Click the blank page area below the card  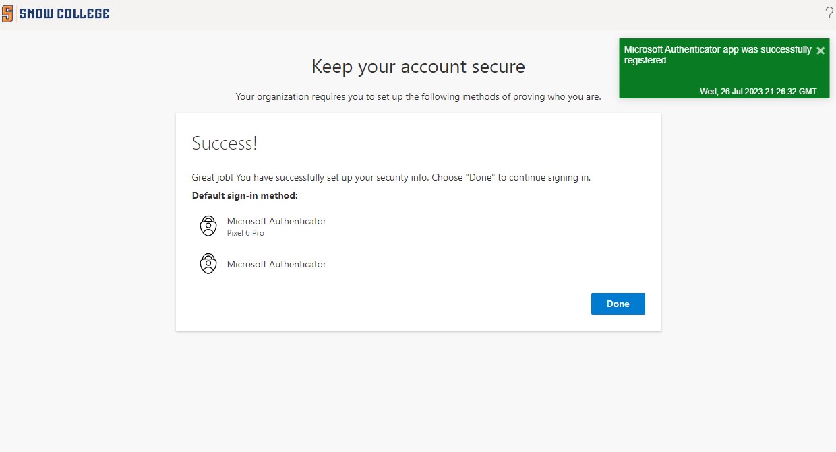tap(418, 391)
